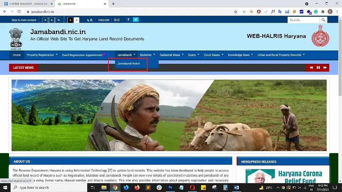Open the Facebook page icon

click(x=128, y=19)
